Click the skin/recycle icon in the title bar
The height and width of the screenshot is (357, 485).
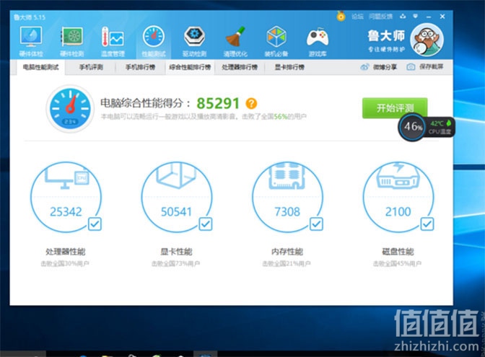[x=403, y=17]
